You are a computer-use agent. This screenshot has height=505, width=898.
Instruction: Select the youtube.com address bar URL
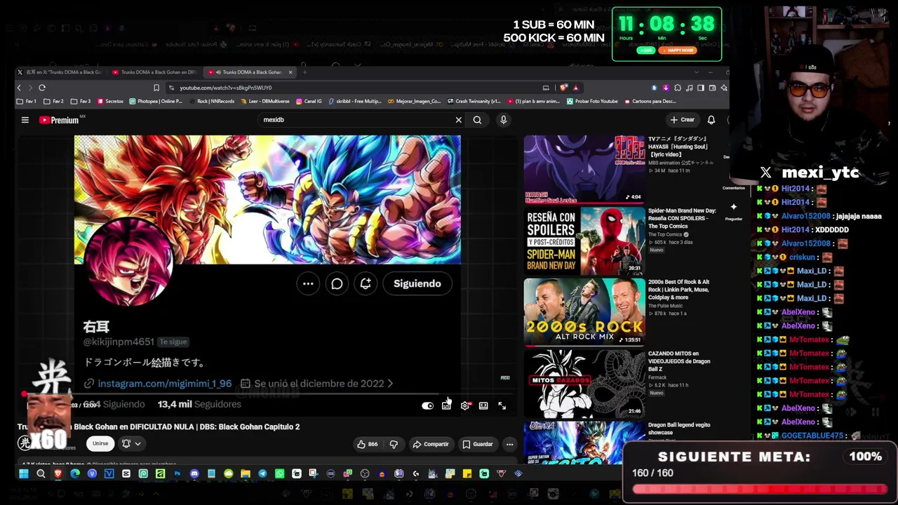coord(225,88)
